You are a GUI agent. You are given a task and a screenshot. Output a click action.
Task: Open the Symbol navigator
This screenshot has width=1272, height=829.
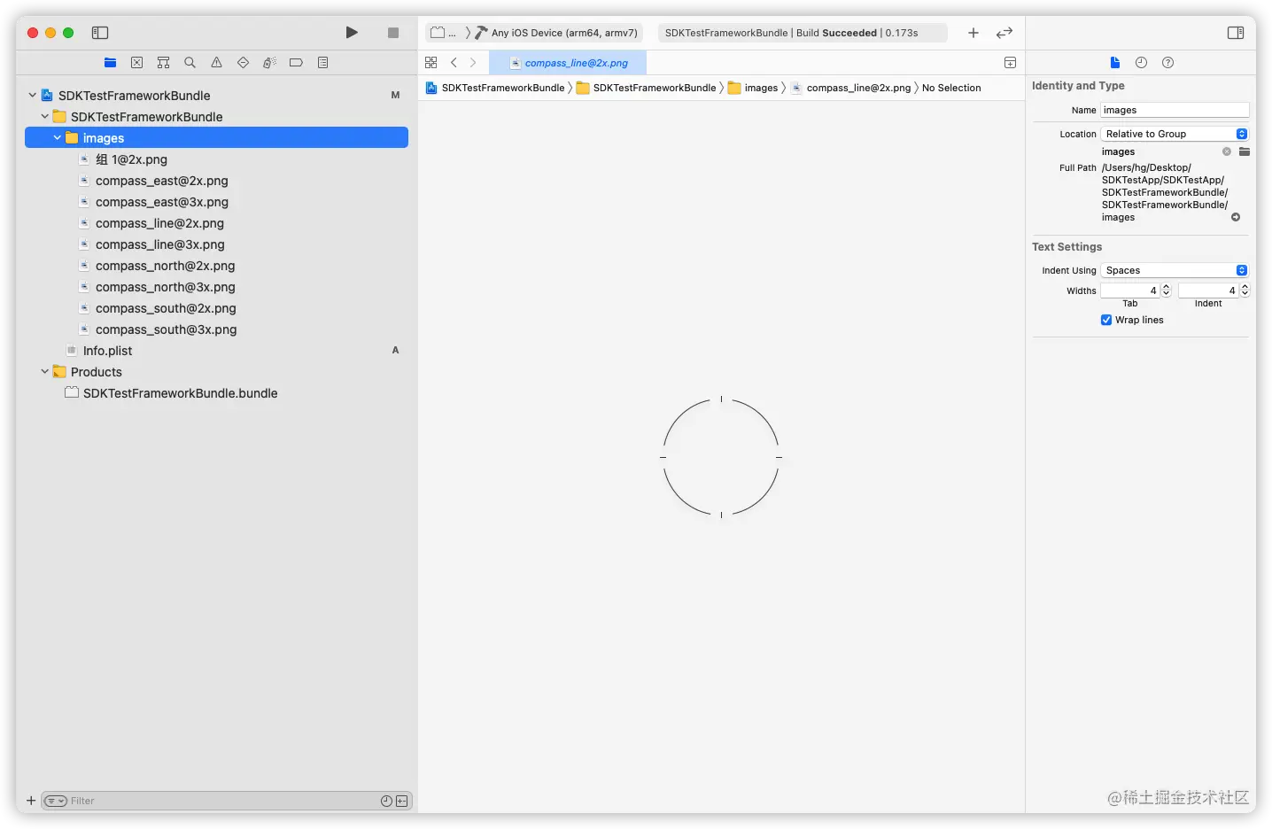pyautogui.click(x=163, y=63)
